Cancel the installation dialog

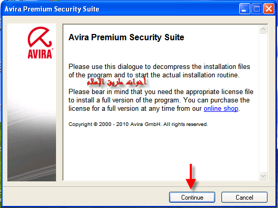coord(244,197)
